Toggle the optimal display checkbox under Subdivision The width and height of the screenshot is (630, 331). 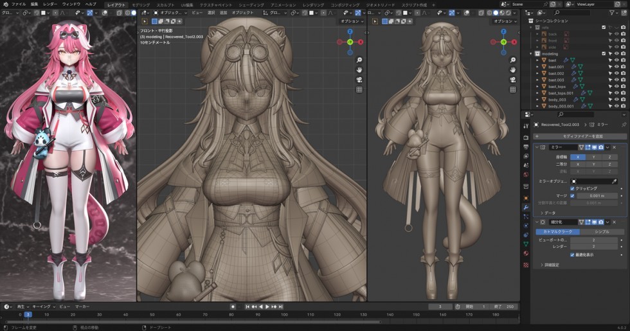[572, 255]
